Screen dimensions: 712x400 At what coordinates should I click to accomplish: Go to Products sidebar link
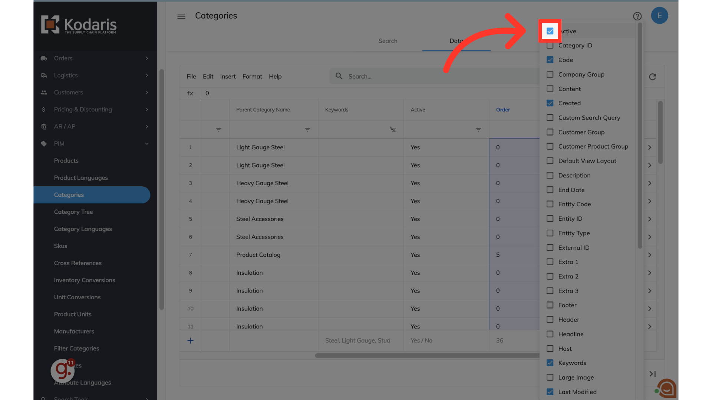tap(66, 161)
